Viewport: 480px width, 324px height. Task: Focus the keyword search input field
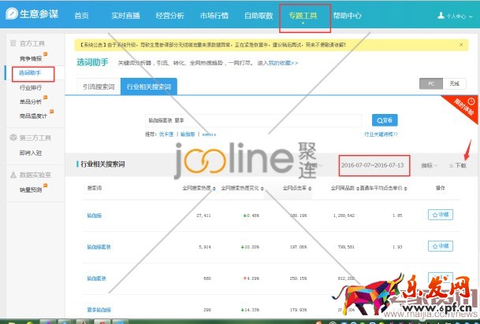tap(253, 120)
